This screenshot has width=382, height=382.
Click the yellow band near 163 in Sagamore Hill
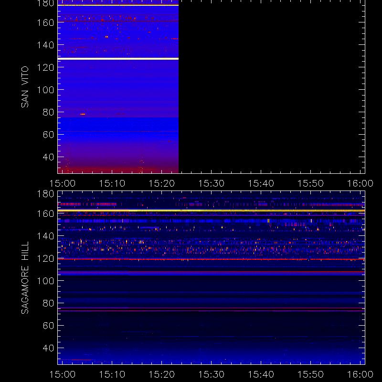tap(211, 210)
